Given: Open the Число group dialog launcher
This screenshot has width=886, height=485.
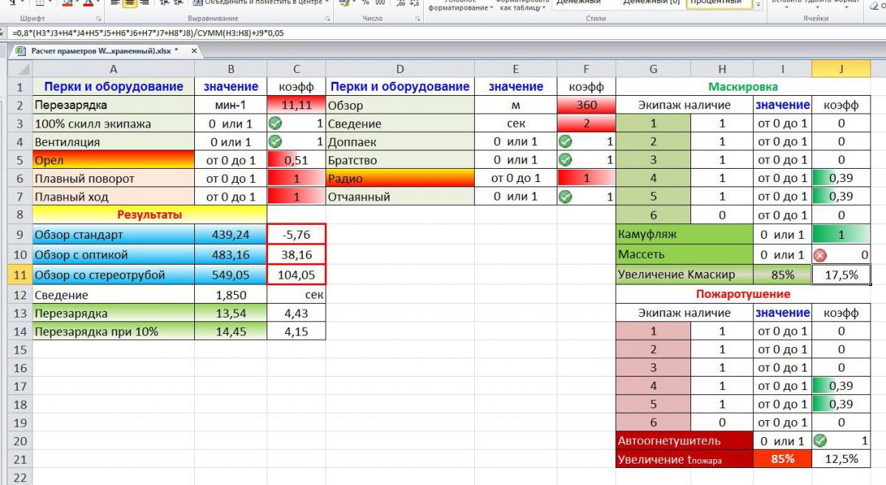Looking at the screenshot, I should pos(418,18).
